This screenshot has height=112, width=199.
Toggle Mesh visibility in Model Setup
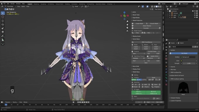pos(134,80)
